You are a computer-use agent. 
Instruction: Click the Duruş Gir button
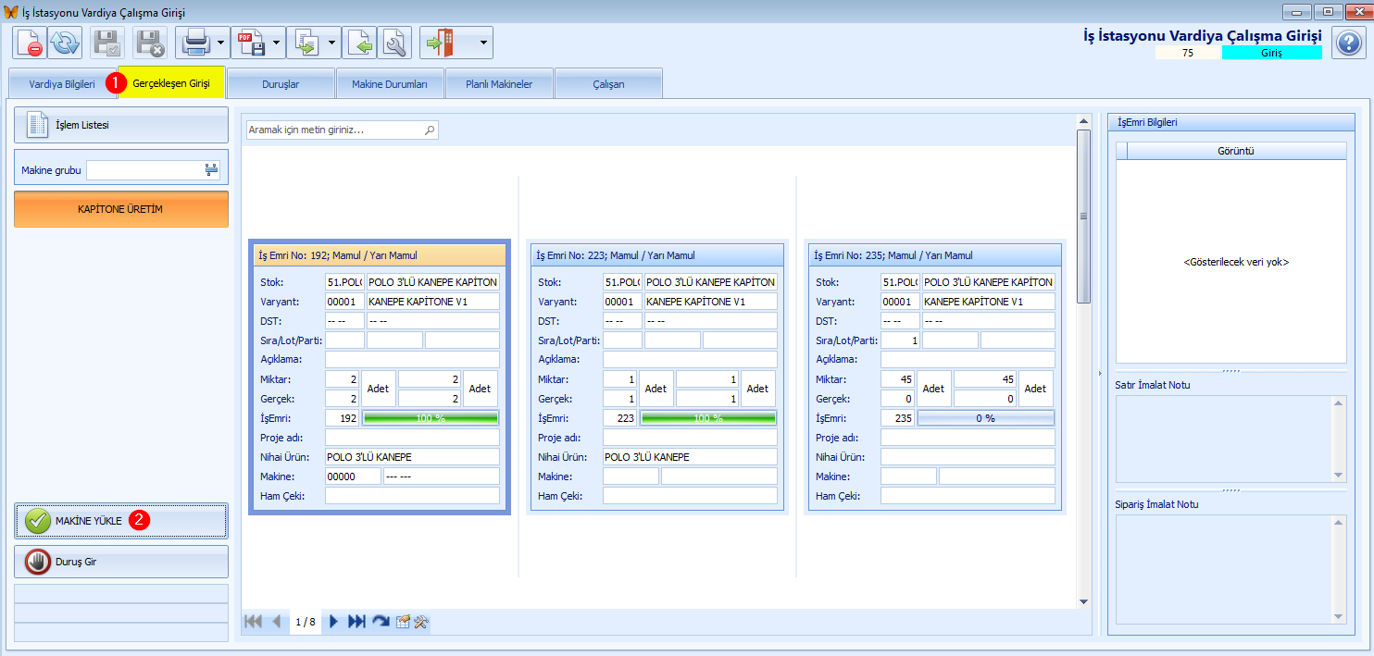coord(121,562)
